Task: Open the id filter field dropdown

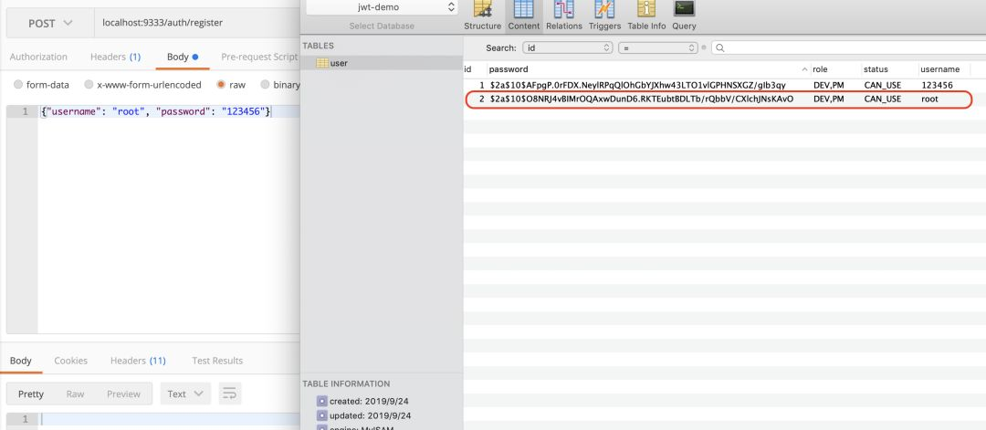Action: pos(567,47)
